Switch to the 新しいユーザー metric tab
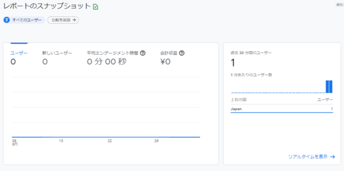Viewport: 344px width, 171px height. [57, 58]
